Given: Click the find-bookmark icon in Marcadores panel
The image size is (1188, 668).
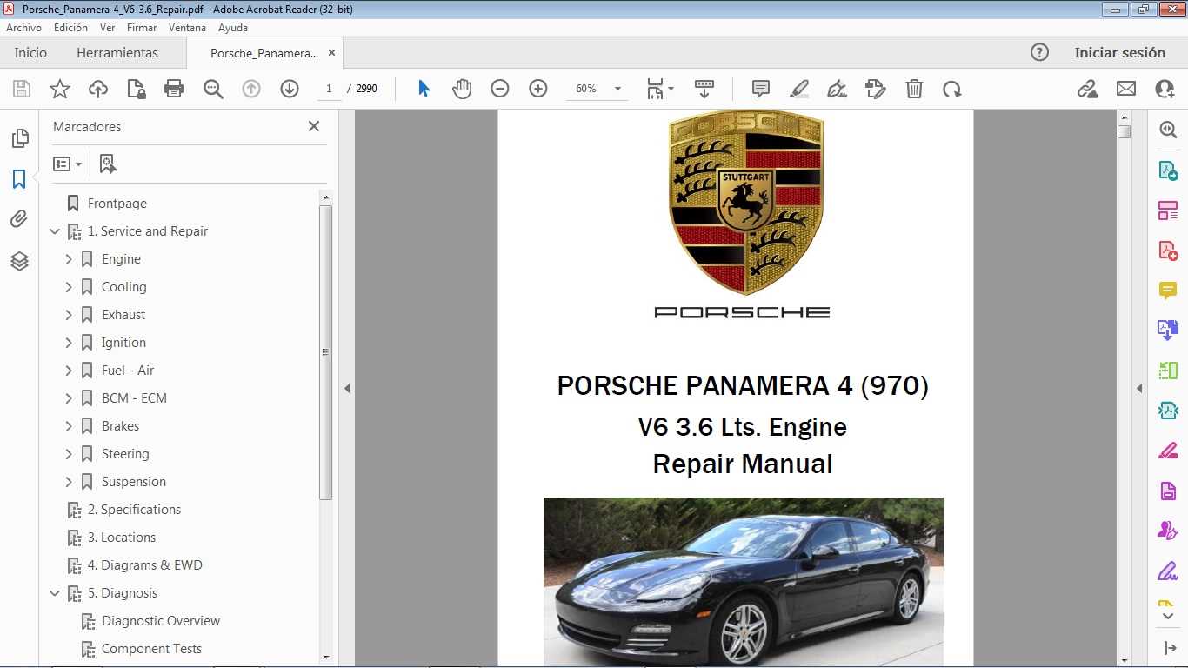Looking at the screenshot, I should tap(108, 164).
